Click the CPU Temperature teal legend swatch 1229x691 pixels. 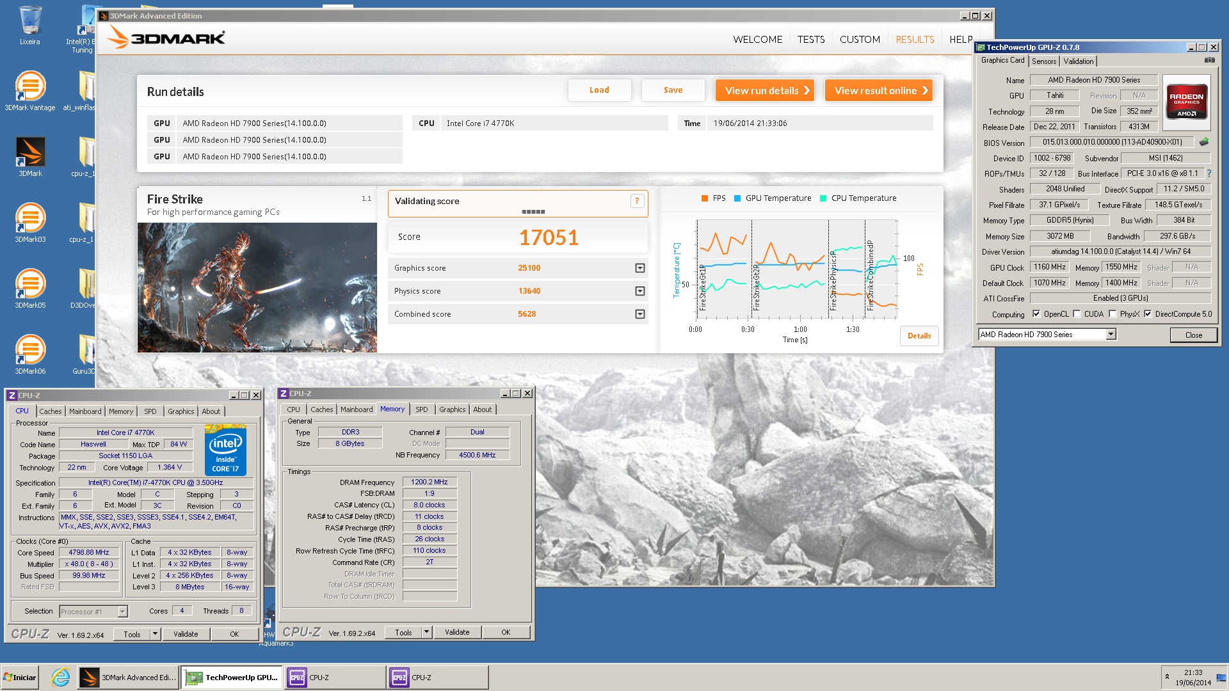[823, 198]
